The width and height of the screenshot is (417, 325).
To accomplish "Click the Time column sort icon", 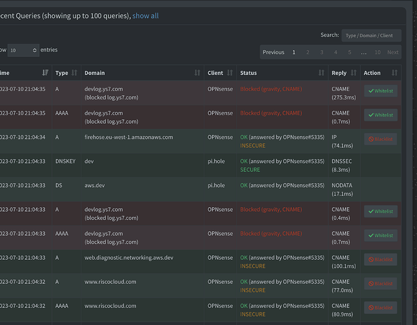I will (x=45, y=73).
